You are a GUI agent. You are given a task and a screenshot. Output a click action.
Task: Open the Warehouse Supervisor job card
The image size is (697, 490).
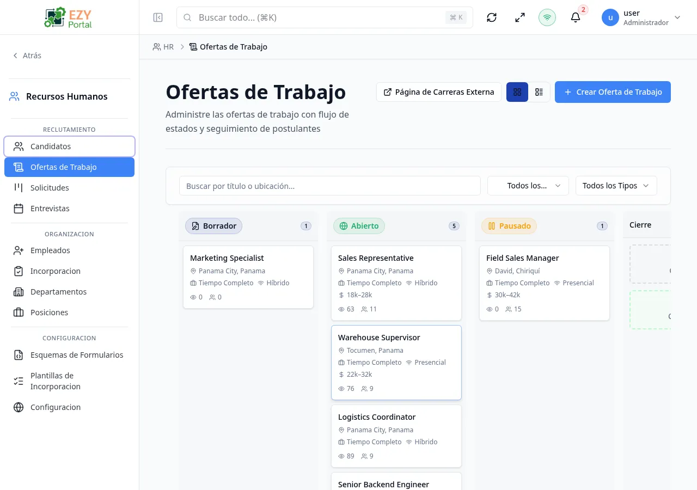coord(396,363)
